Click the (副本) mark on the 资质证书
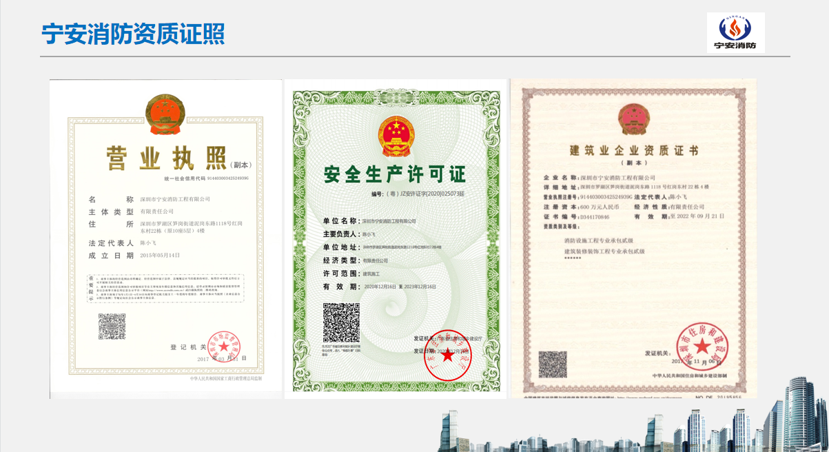 634,163
